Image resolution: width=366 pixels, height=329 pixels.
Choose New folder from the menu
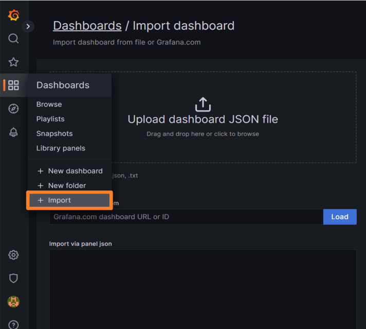coord(62,186)
